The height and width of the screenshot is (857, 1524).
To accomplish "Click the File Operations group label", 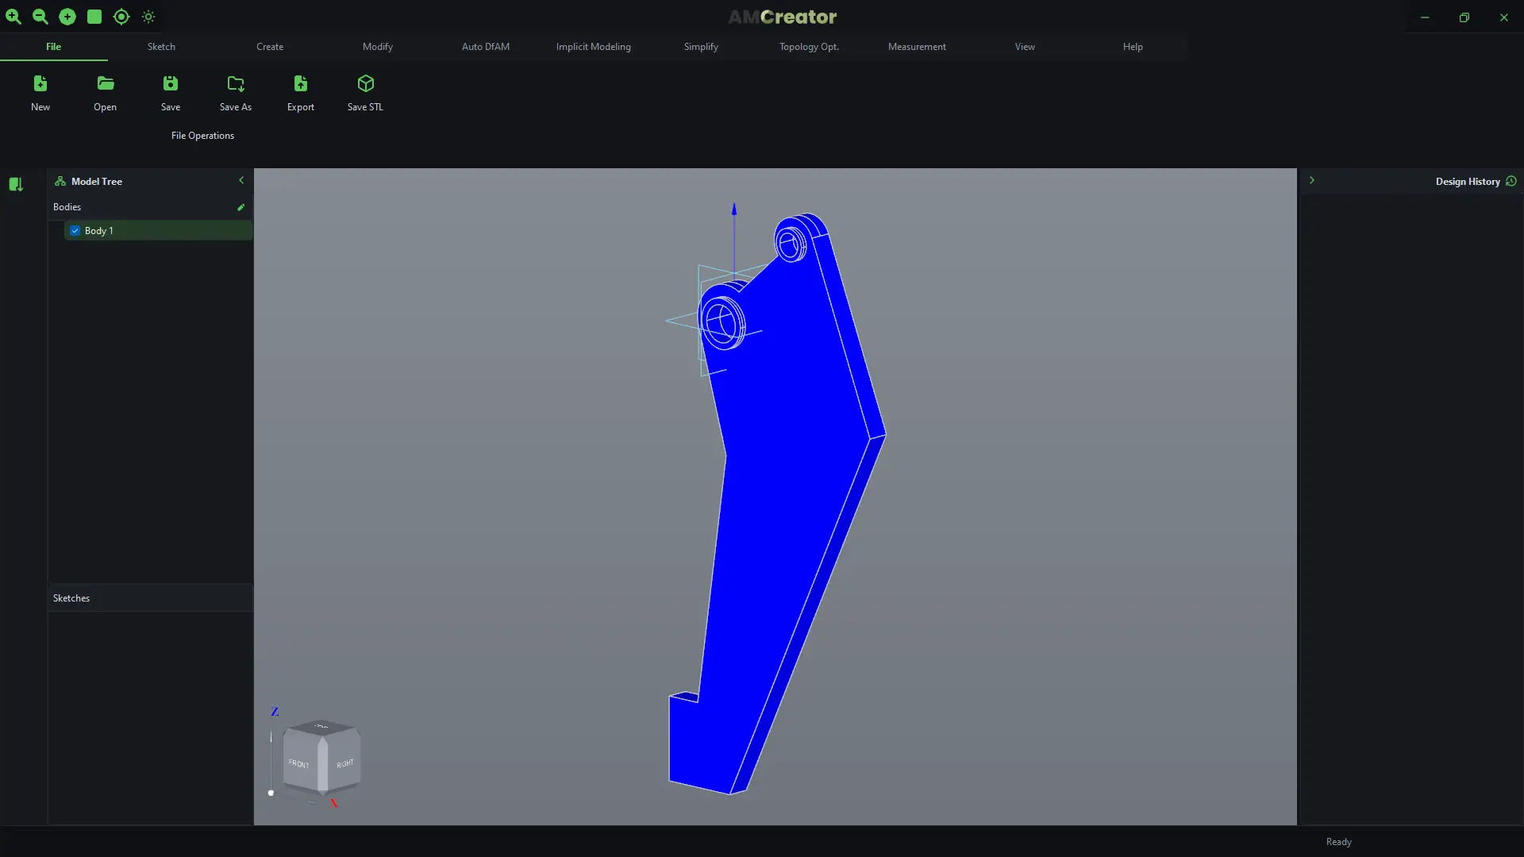I will [202, 136].
